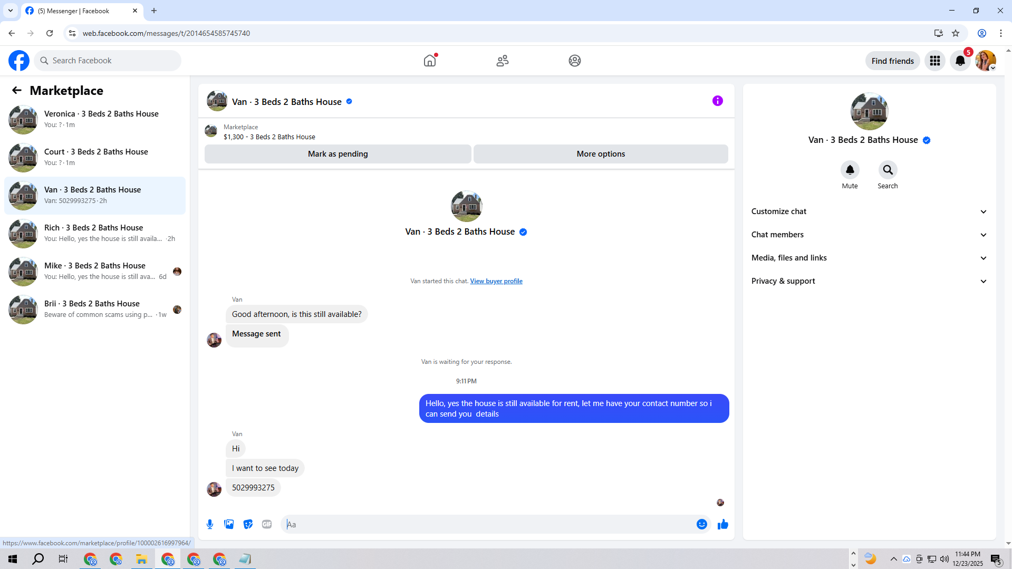Click the 'Good afternoon, is this still available?' message

click(296, 314)
